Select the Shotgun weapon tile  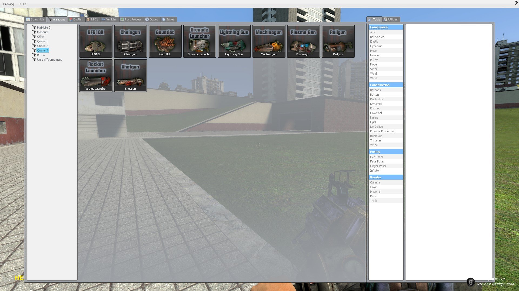[x=130, y=75]
